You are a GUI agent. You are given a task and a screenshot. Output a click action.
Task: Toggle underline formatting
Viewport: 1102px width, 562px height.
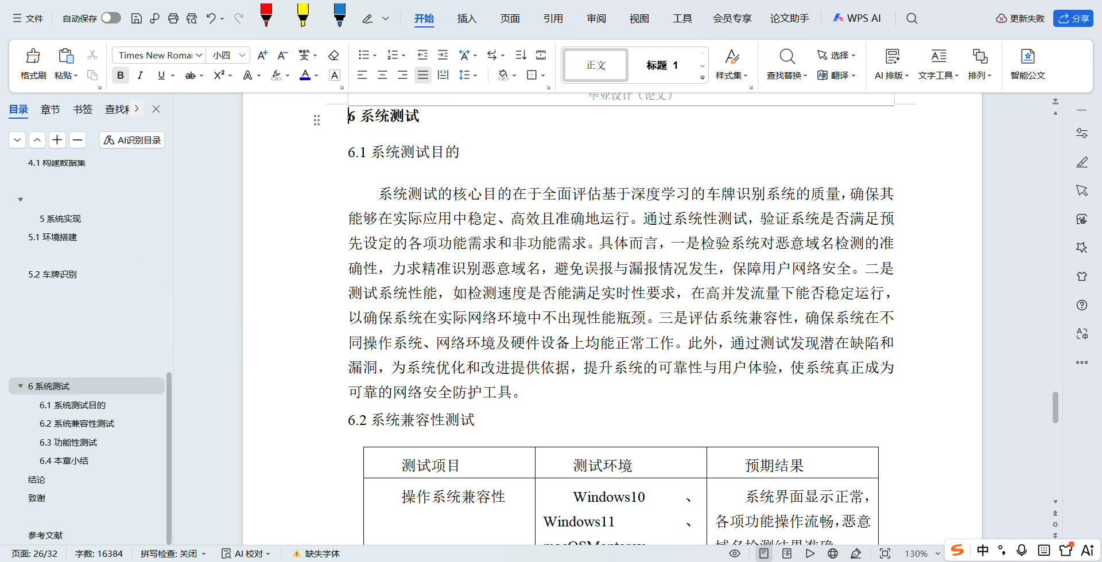[161, 75]
